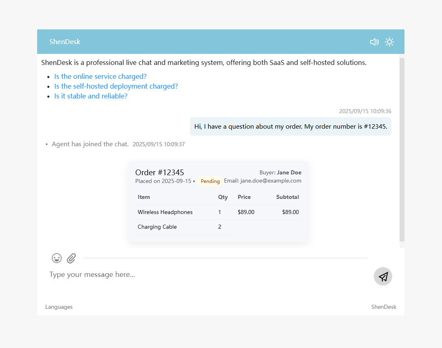The height and width of the screenshot is (348, 442).
Task: Click the ShenDesk title in header
Action: 65,42
